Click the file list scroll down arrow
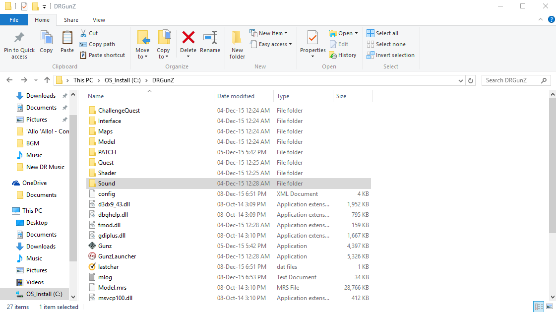556x312 pixels. pos(553,297)
